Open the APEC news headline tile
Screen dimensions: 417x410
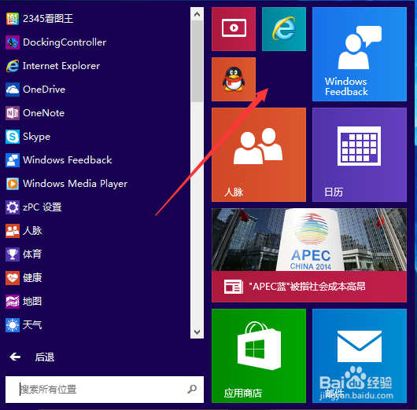(x=309, y=255)
